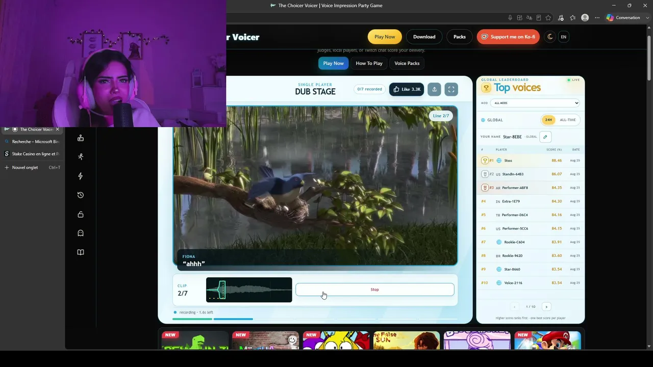
Task: Switch to Stake Casino en ligne tab
Action: click(x=32, y=154)
